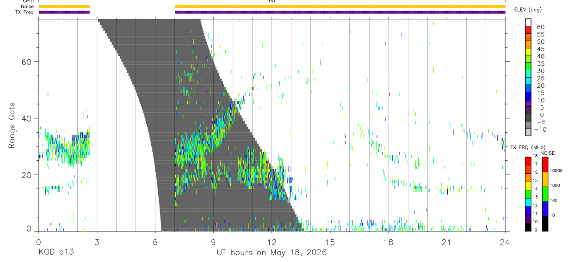Viewport: 568px width, 262px height.
Task: Click the 30 label on the ELEV scale
Action: pyautogui.click(x=540, y=71)
